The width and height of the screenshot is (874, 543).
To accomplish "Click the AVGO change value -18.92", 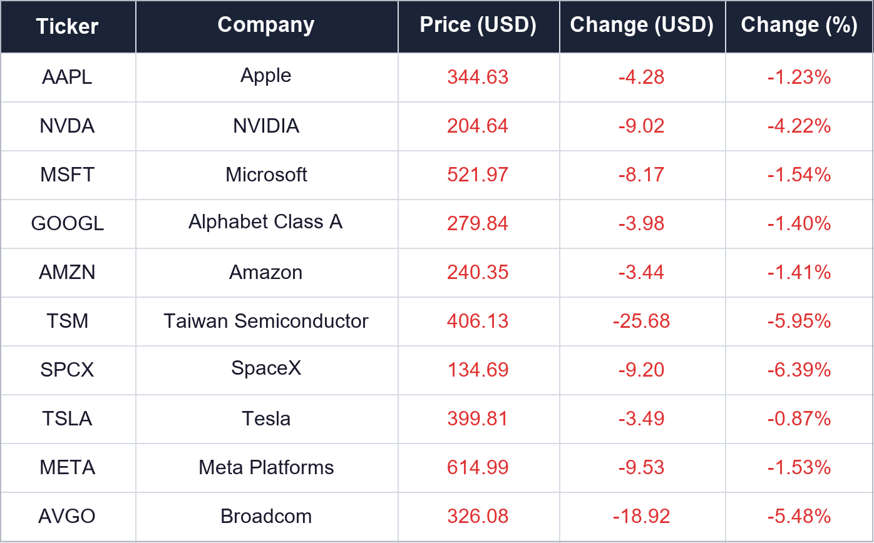I will (642, 516).
